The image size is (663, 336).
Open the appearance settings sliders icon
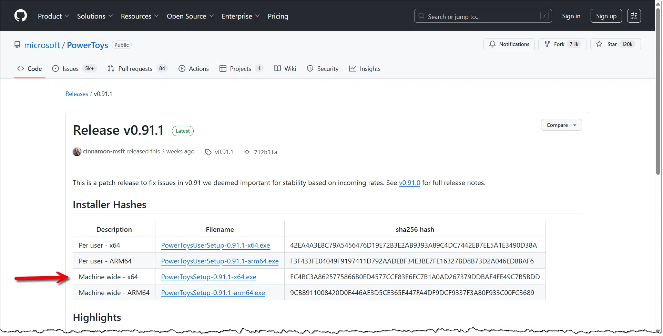tap(634, 16)
